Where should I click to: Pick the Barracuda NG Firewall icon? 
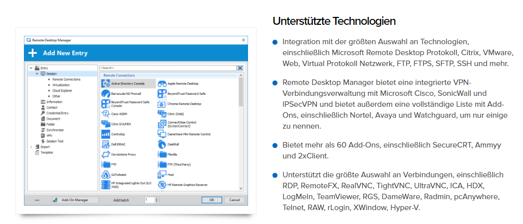106,94
